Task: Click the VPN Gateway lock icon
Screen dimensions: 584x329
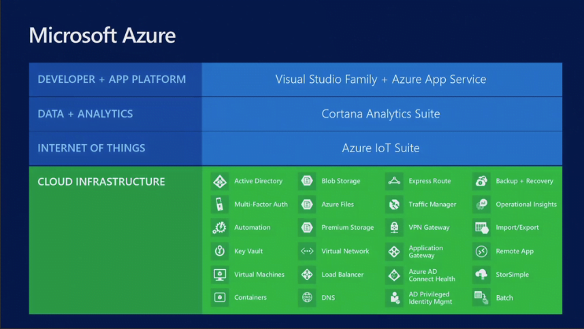Action: point(394,228)
